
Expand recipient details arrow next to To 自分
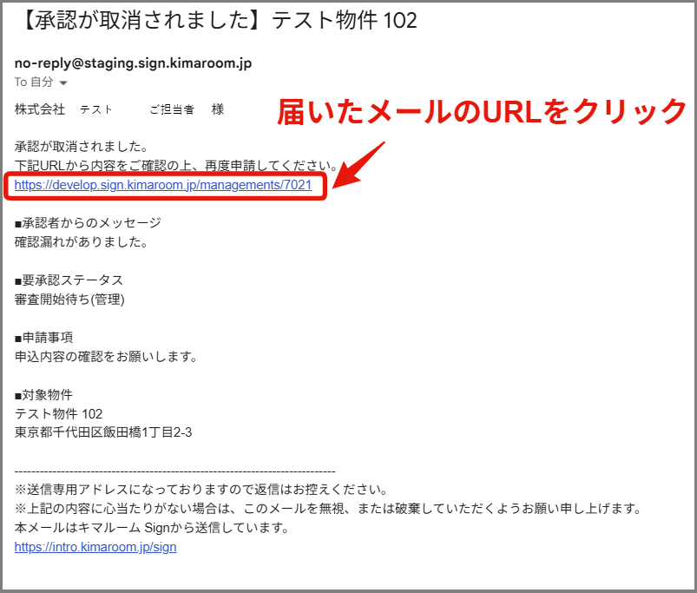(x=63, y=82)
